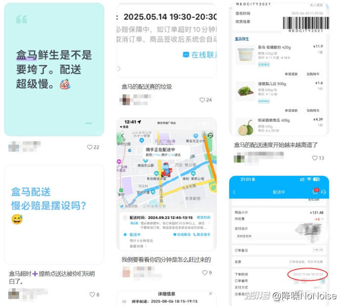Click 修改时间 next to the delivery time
Image resolution: width=341 pixels, height=306 pixels.
[x=203, y=217]
